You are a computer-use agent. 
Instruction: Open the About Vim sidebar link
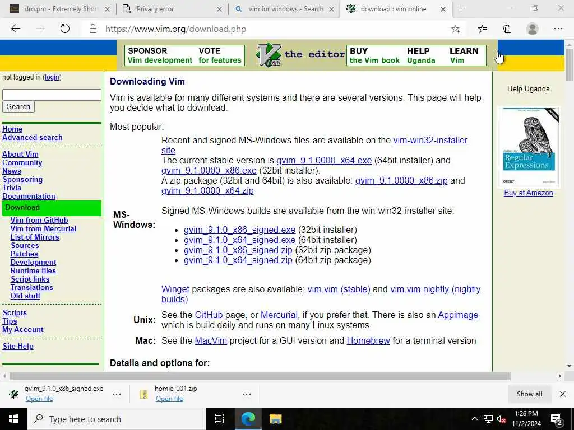[20, 155]
